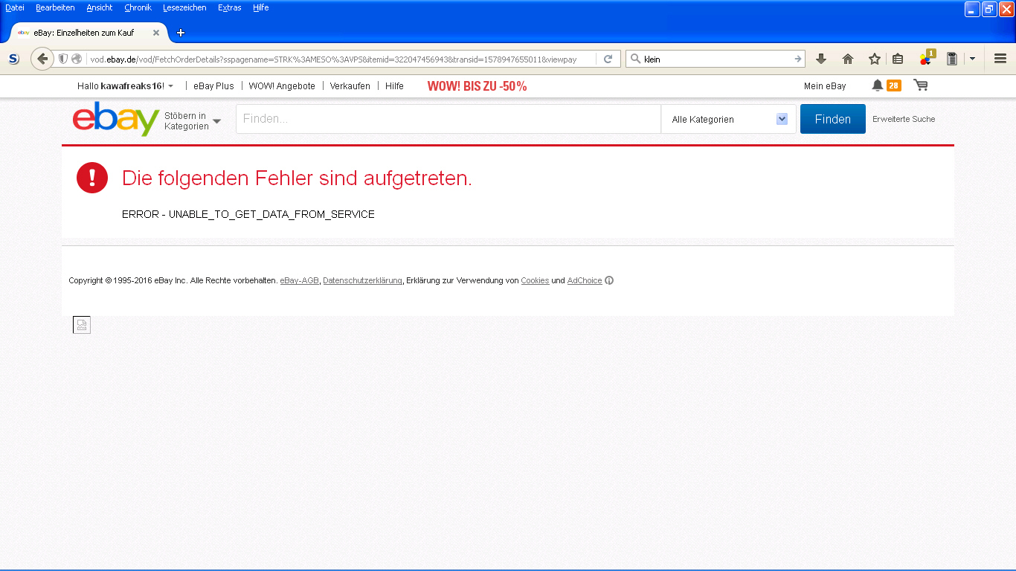Screen dimensions: 1016x571
Task: Click the AdChoice info icon
Action: [609, 280]
